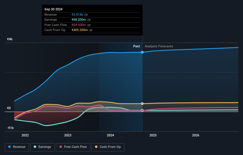Toggle the Cash From Op legend button

(x=108, y=147)
